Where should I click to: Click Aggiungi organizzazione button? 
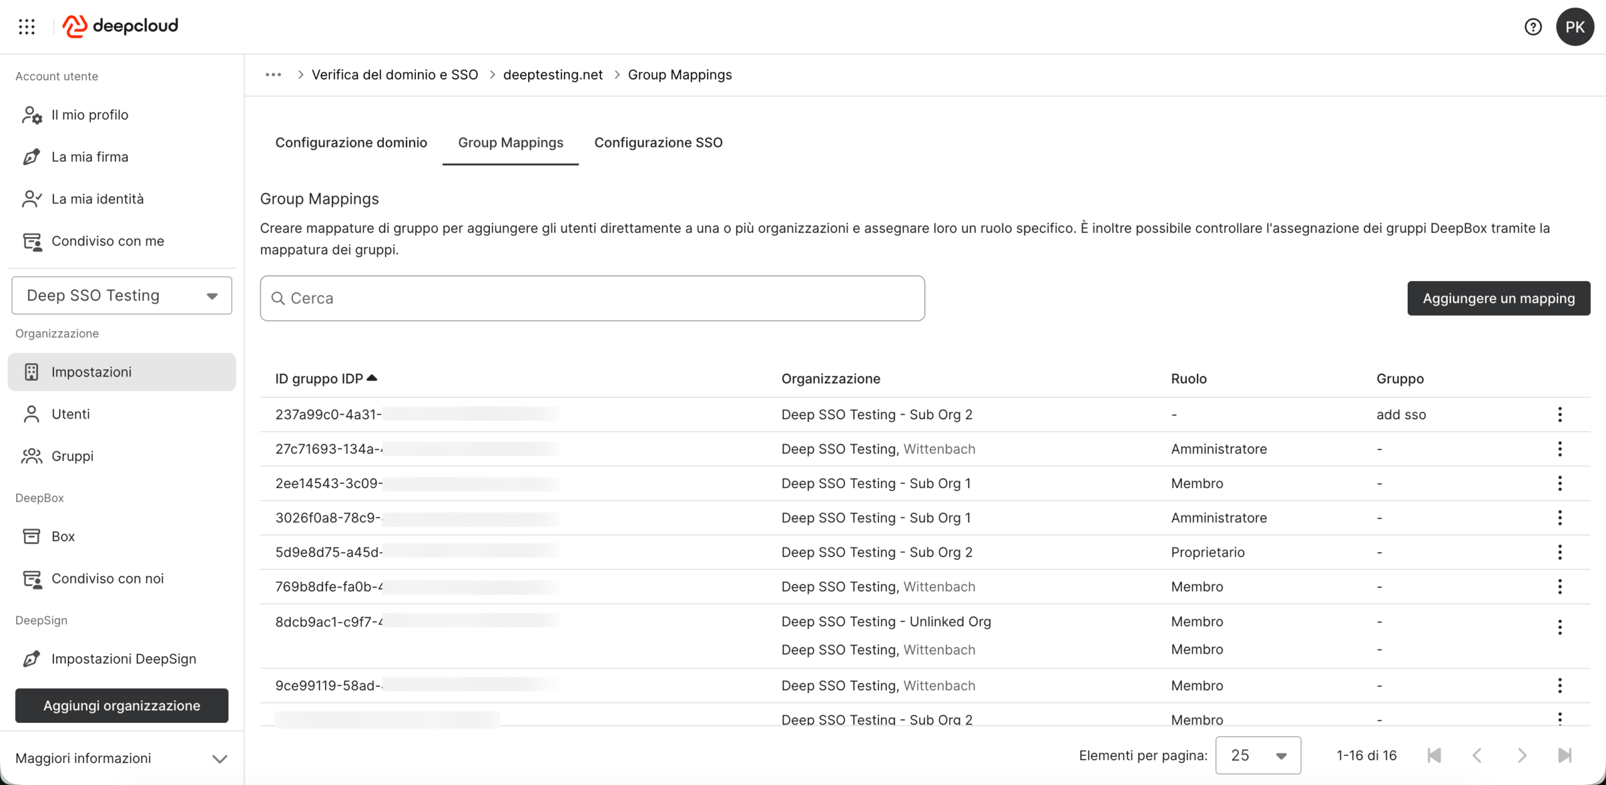[122, 705]
